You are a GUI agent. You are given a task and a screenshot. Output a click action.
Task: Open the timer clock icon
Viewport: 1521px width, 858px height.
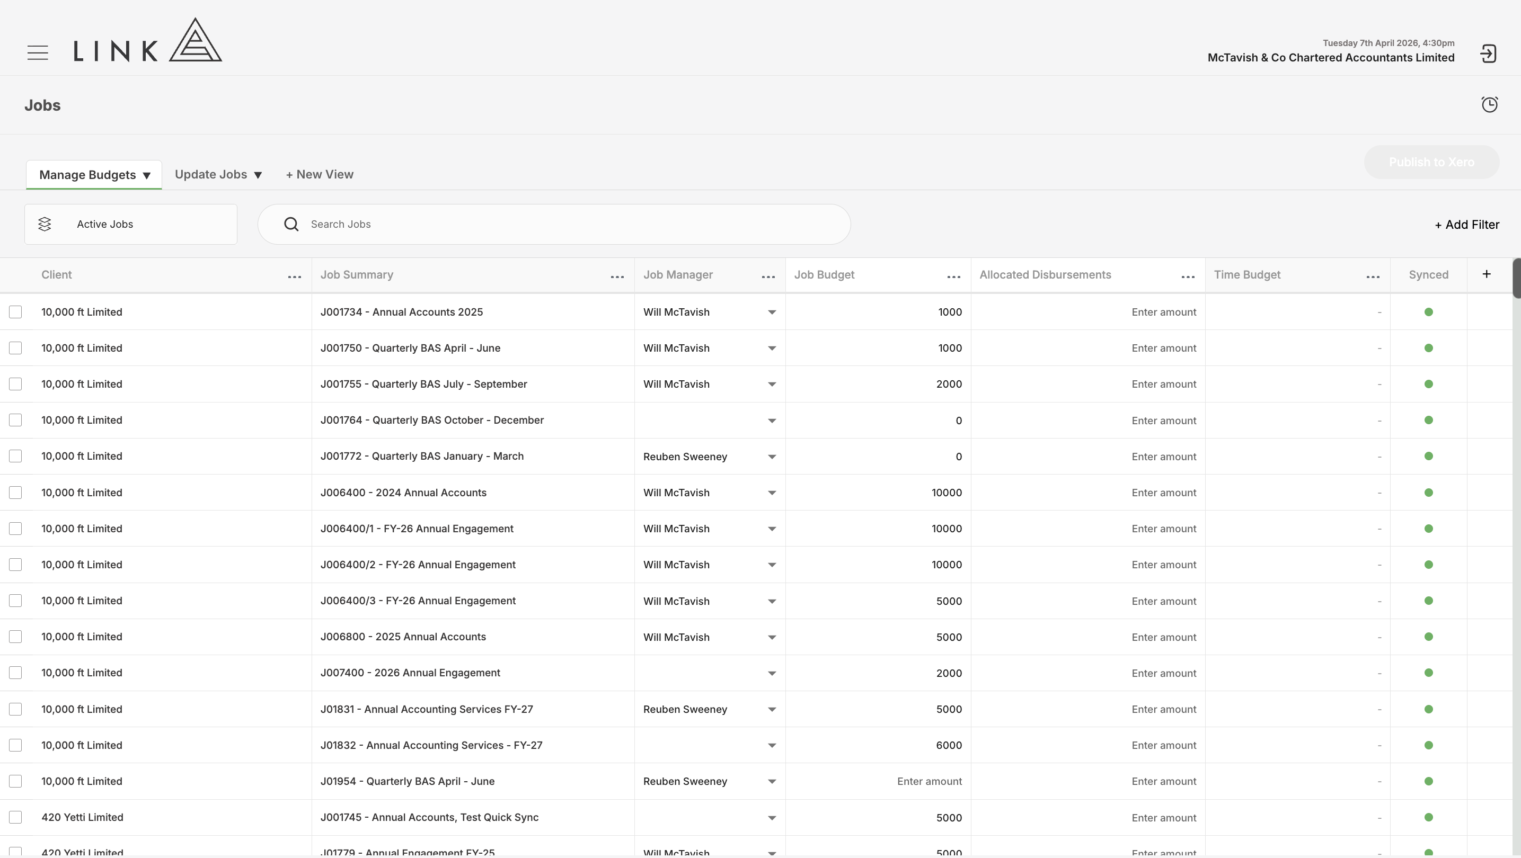[x=1490, y=104]
